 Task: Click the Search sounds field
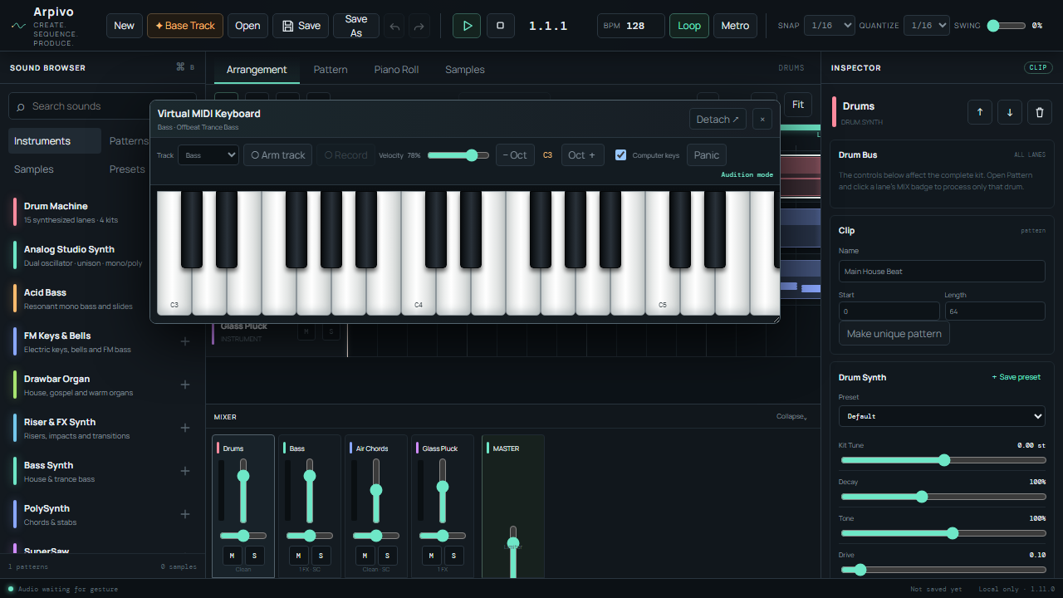tap(103, 106)
